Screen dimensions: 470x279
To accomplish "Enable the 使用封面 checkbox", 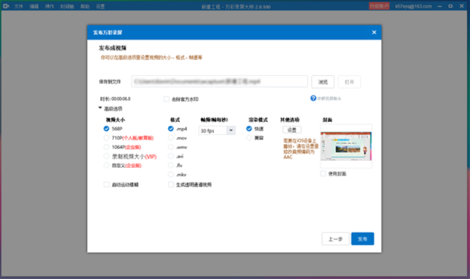I will point(323,173).
